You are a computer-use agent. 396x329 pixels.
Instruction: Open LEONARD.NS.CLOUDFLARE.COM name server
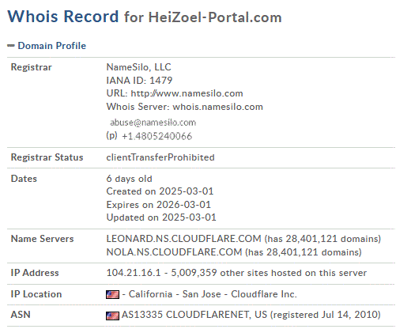coord(183,239)
